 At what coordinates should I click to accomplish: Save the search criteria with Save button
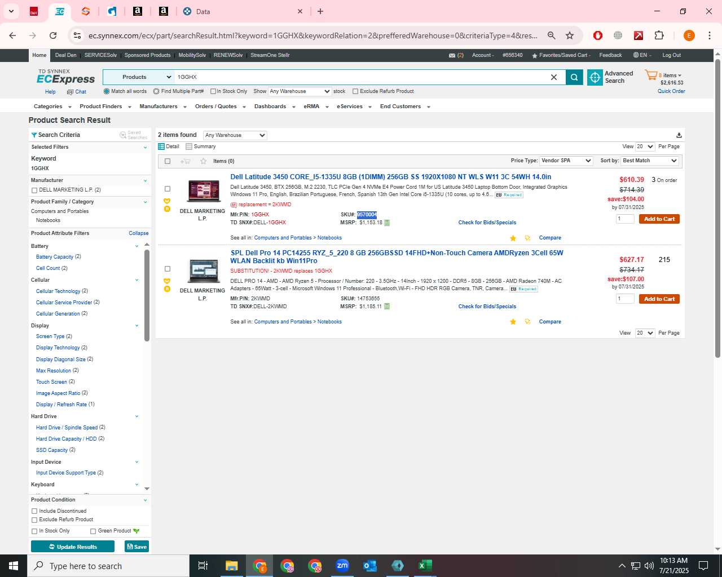137,547
